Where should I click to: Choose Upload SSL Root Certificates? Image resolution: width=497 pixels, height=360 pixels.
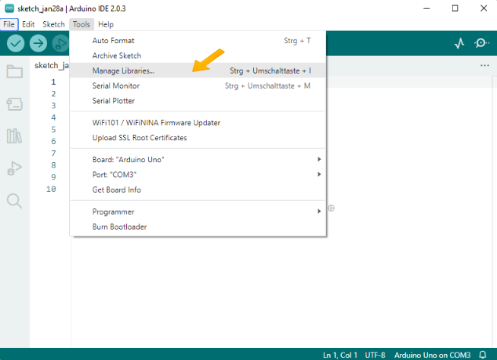coord(198,138)
